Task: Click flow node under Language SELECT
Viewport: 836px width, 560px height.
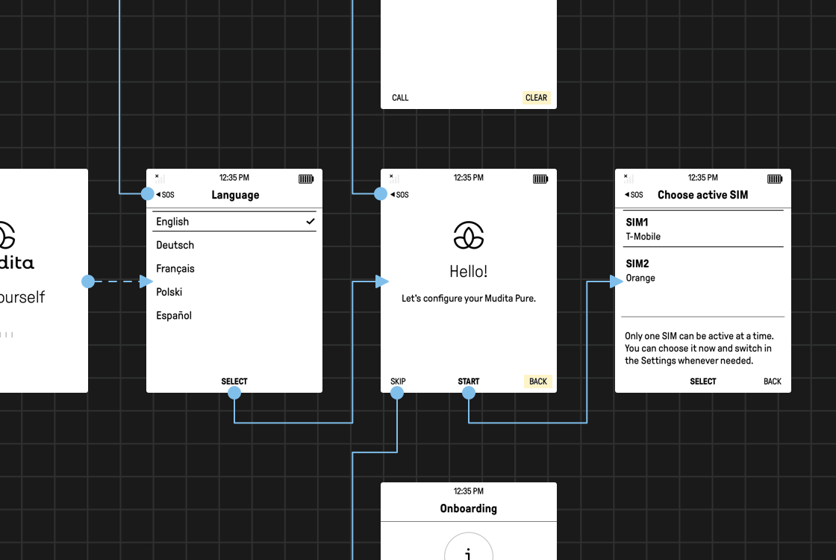Action: click(234, 393)
